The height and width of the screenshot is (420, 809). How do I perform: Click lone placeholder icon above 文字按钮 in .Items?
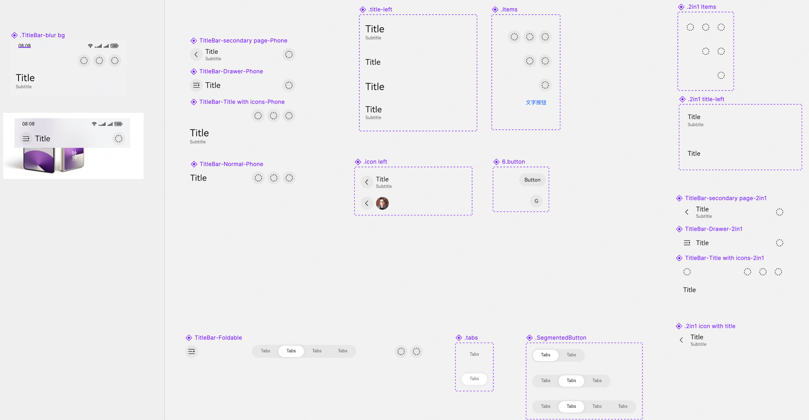[x=545, y=85]
